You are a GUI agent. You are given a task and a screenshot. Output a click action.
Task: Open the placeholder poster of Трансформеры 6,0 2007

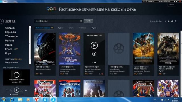[119, 49]
